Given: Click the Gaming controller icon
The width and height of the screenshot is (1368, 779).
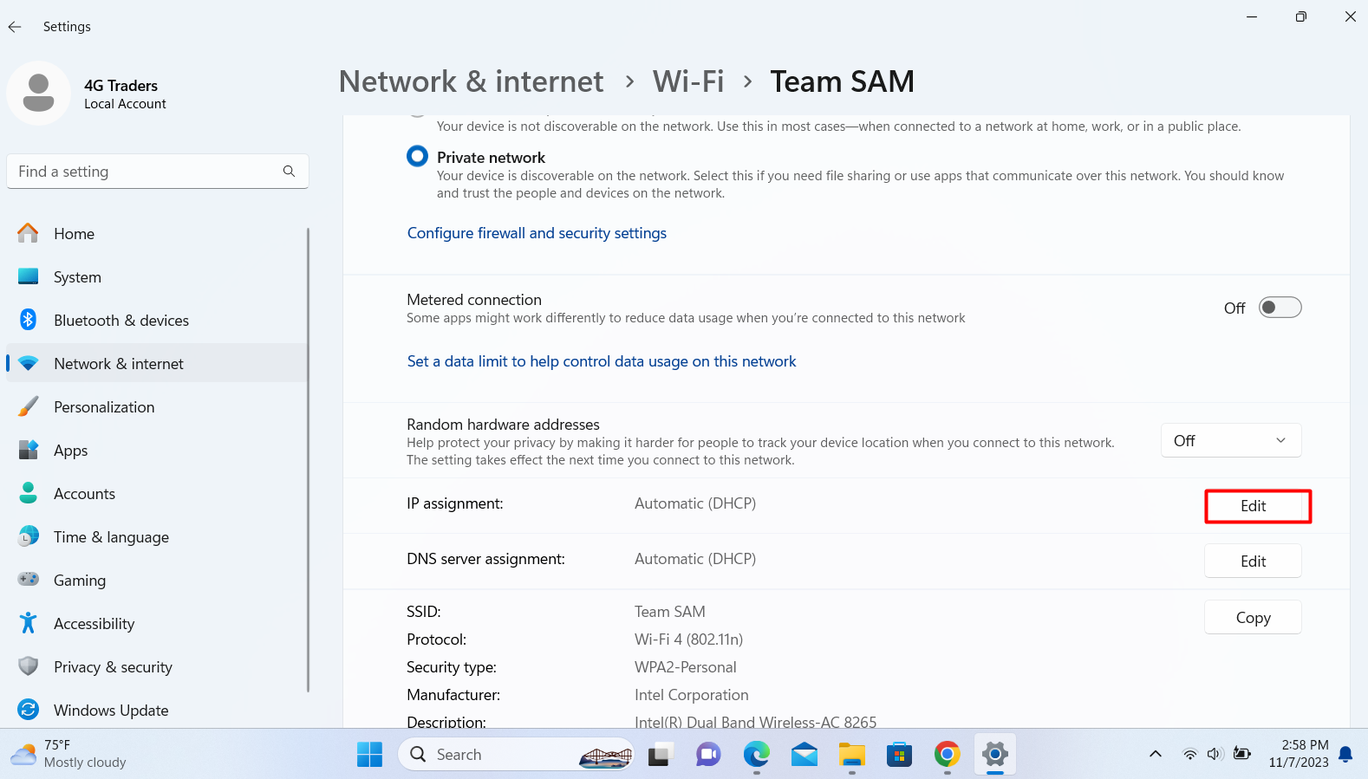Looking at the screenshot, I should pyautogui.click(x=29, y=579).
